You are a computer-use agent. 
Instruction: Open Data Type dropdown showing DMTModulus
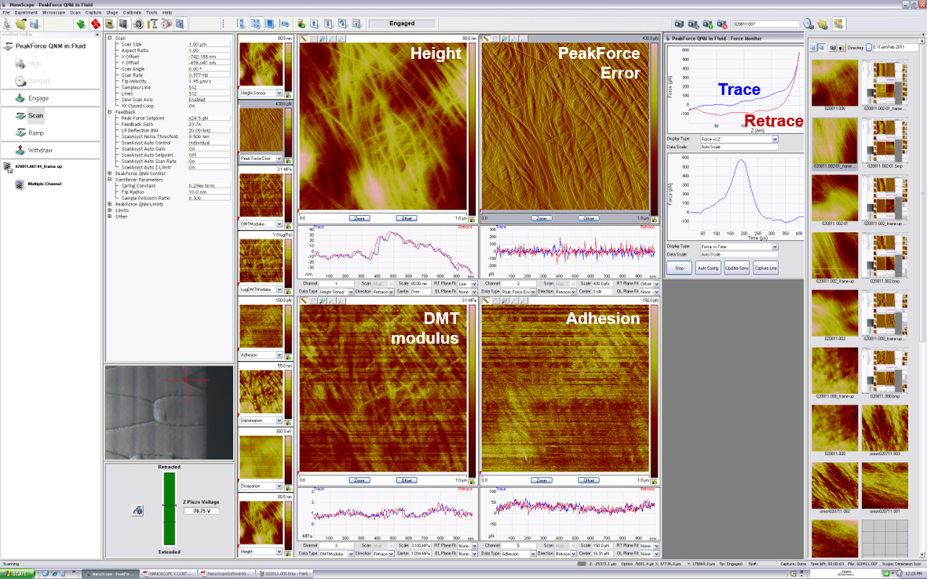351,554
